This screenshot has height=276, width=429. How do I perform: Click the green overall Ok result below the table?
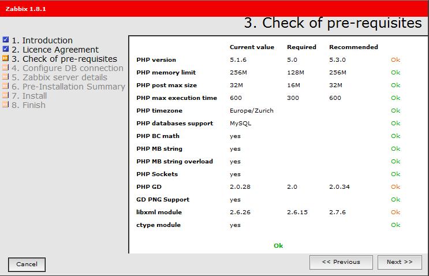[x=278, y=245]
